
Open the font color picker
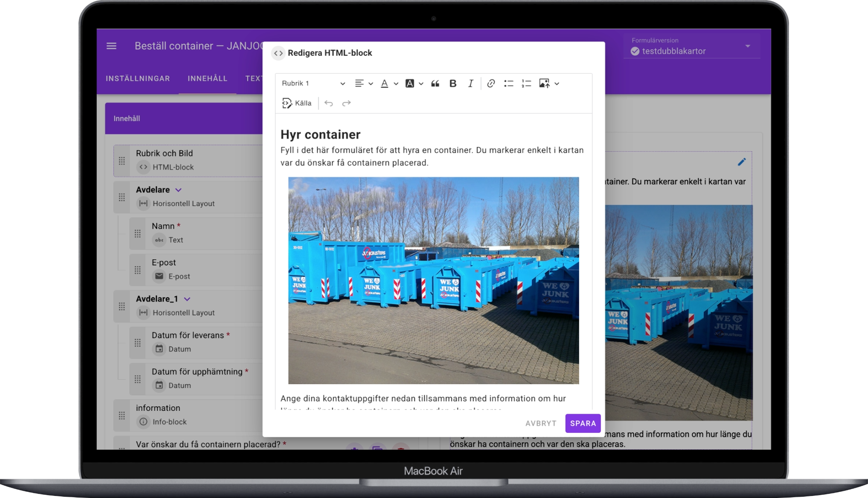389,84
